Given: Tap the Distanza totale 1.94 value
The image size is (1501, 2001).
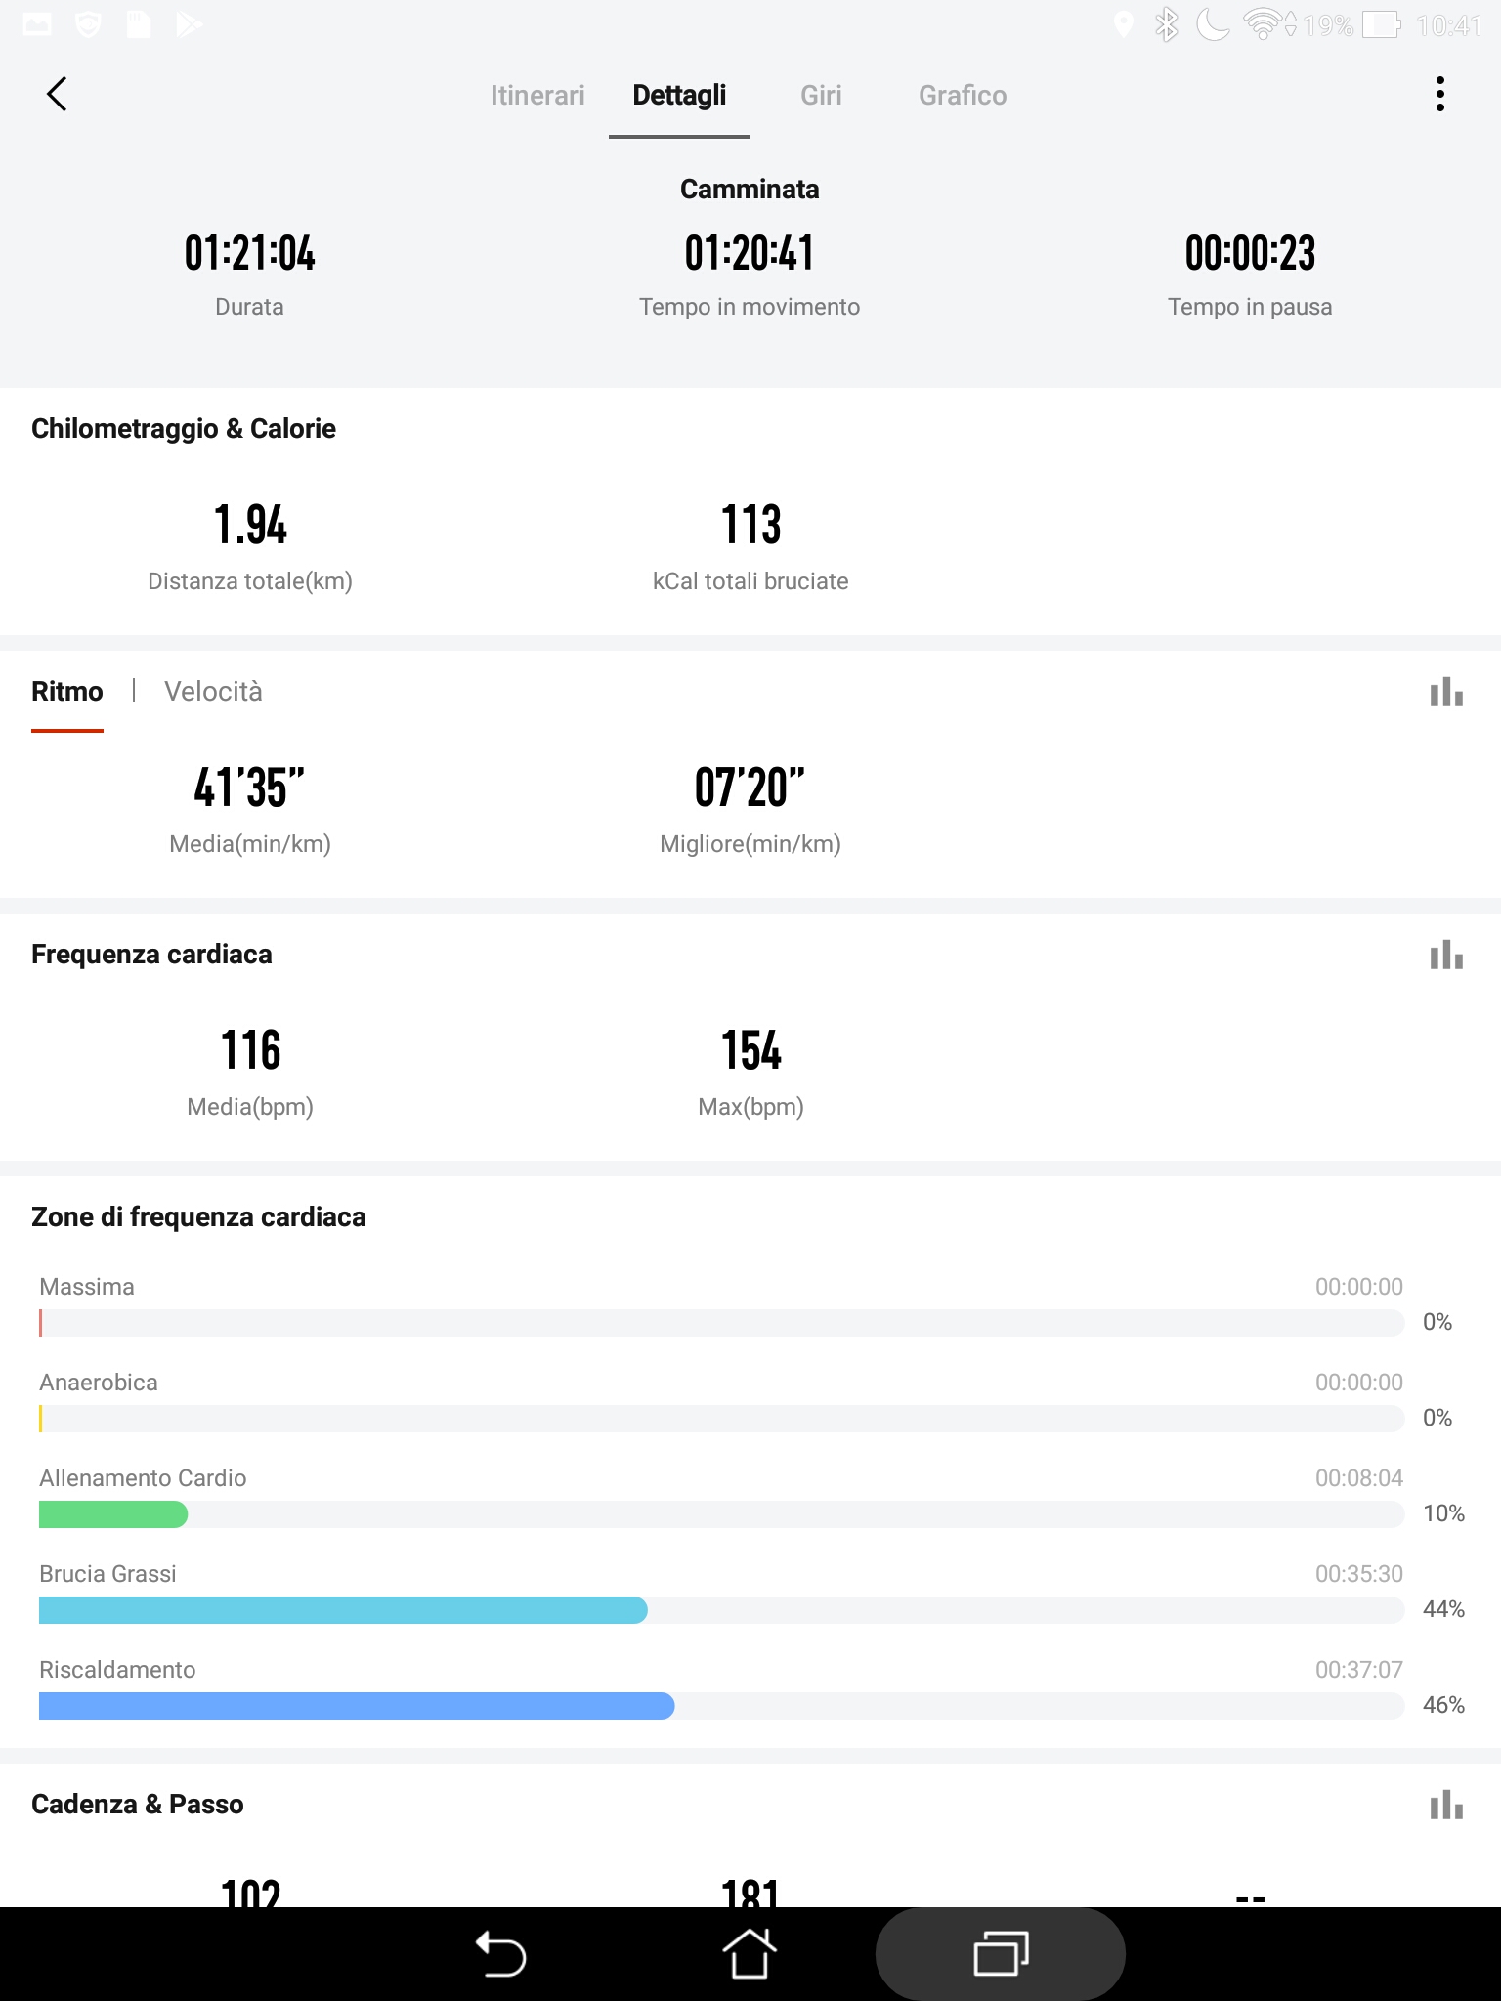Looking at the screenshot, I should pos(250,525).
